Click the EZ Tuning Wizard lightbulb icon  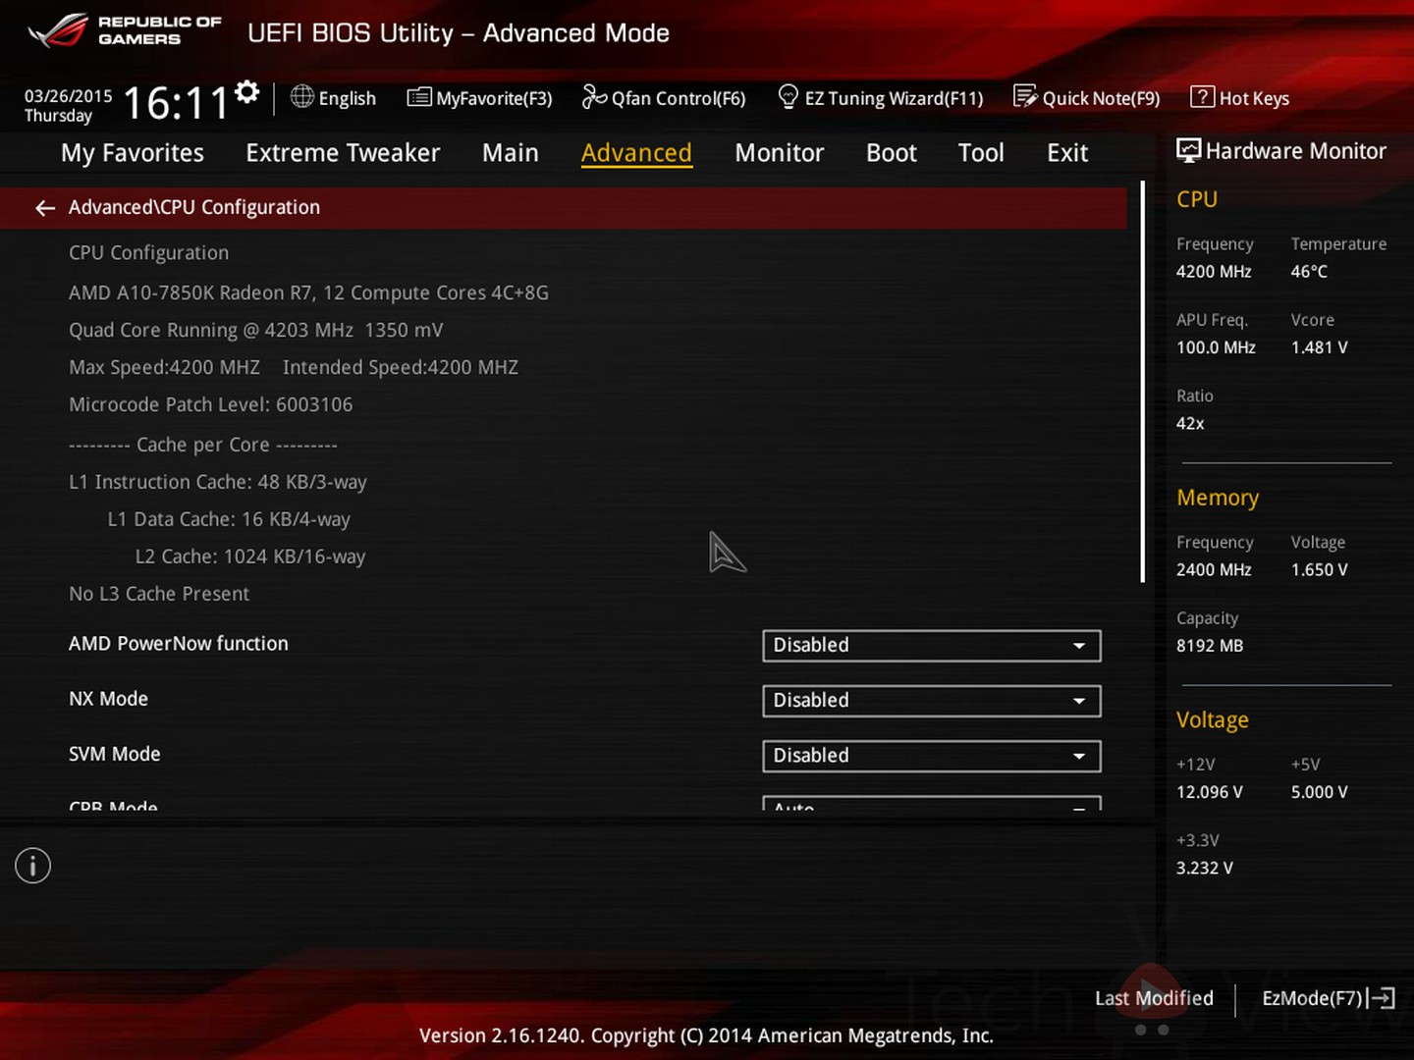coord(788,96)
